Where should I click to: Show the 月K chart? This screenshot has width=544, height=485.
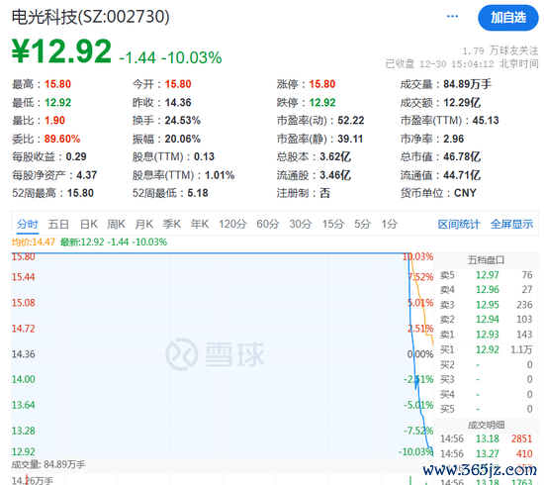click(x=144, y=224)
